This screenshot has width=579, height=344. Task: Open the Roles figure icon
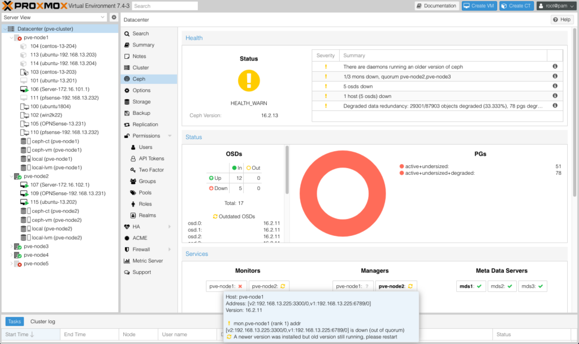(x=133, y=204)
